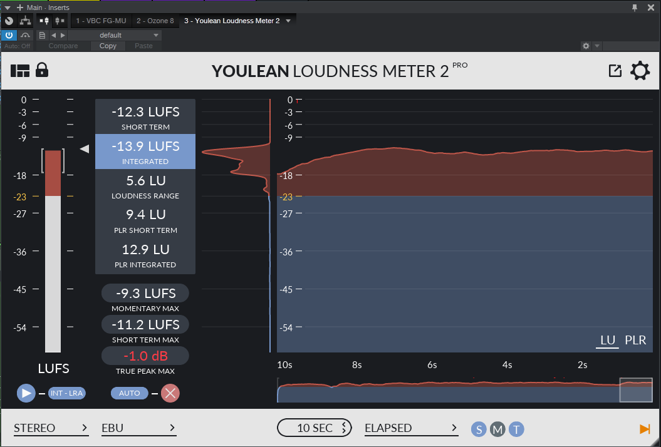Image resolution: width=661 pixels, height=447 pixels.
Task: Start measurement with blue play button
Action: pos(26,393)
